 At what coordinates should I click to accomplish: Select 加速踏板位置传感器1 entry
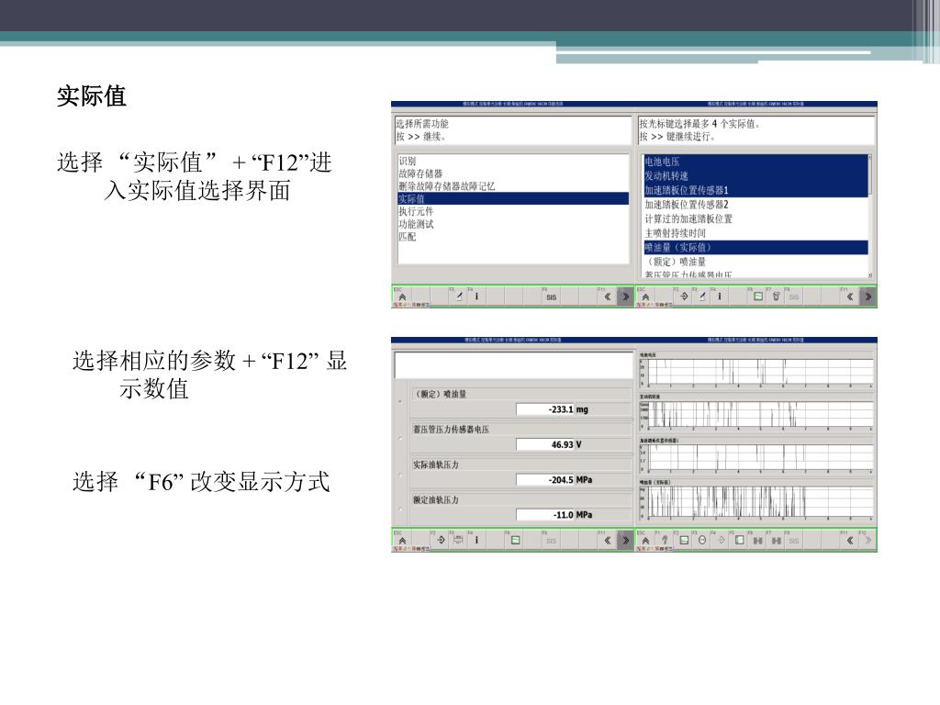756,190
